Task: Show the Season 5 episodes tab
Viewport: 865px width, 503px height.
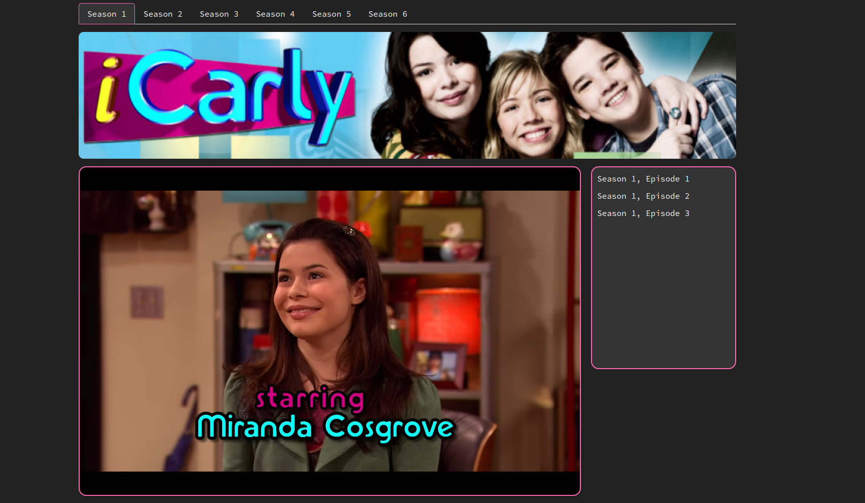Action: click(x=332, y=14)
